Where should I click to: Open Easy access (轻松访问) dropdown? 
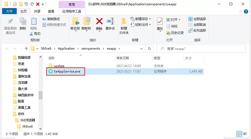tap(141, 25)
